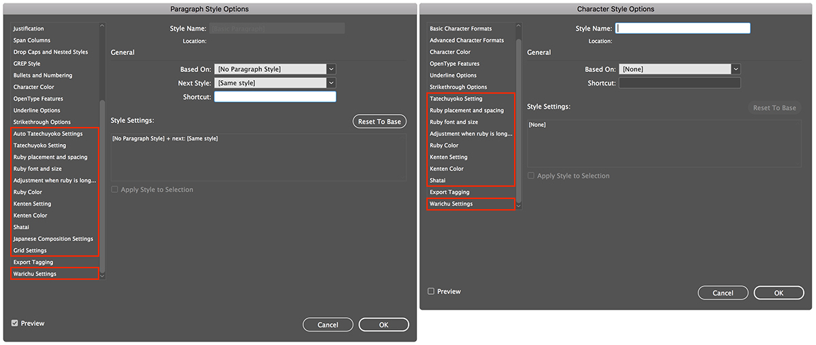
Task: Select Basic Character Formats category
Action: (x=460, y=29)
